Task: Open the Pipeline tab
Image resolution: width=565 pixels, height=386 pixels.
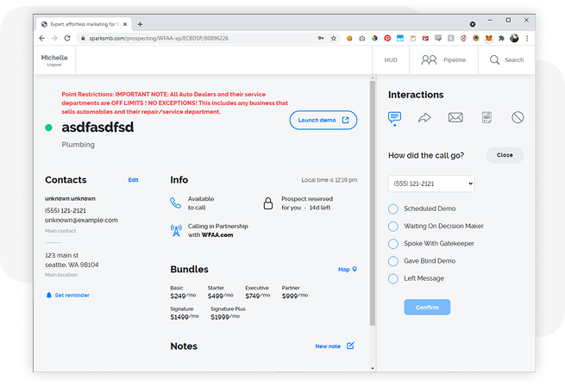Action: [x=443, y=59]
